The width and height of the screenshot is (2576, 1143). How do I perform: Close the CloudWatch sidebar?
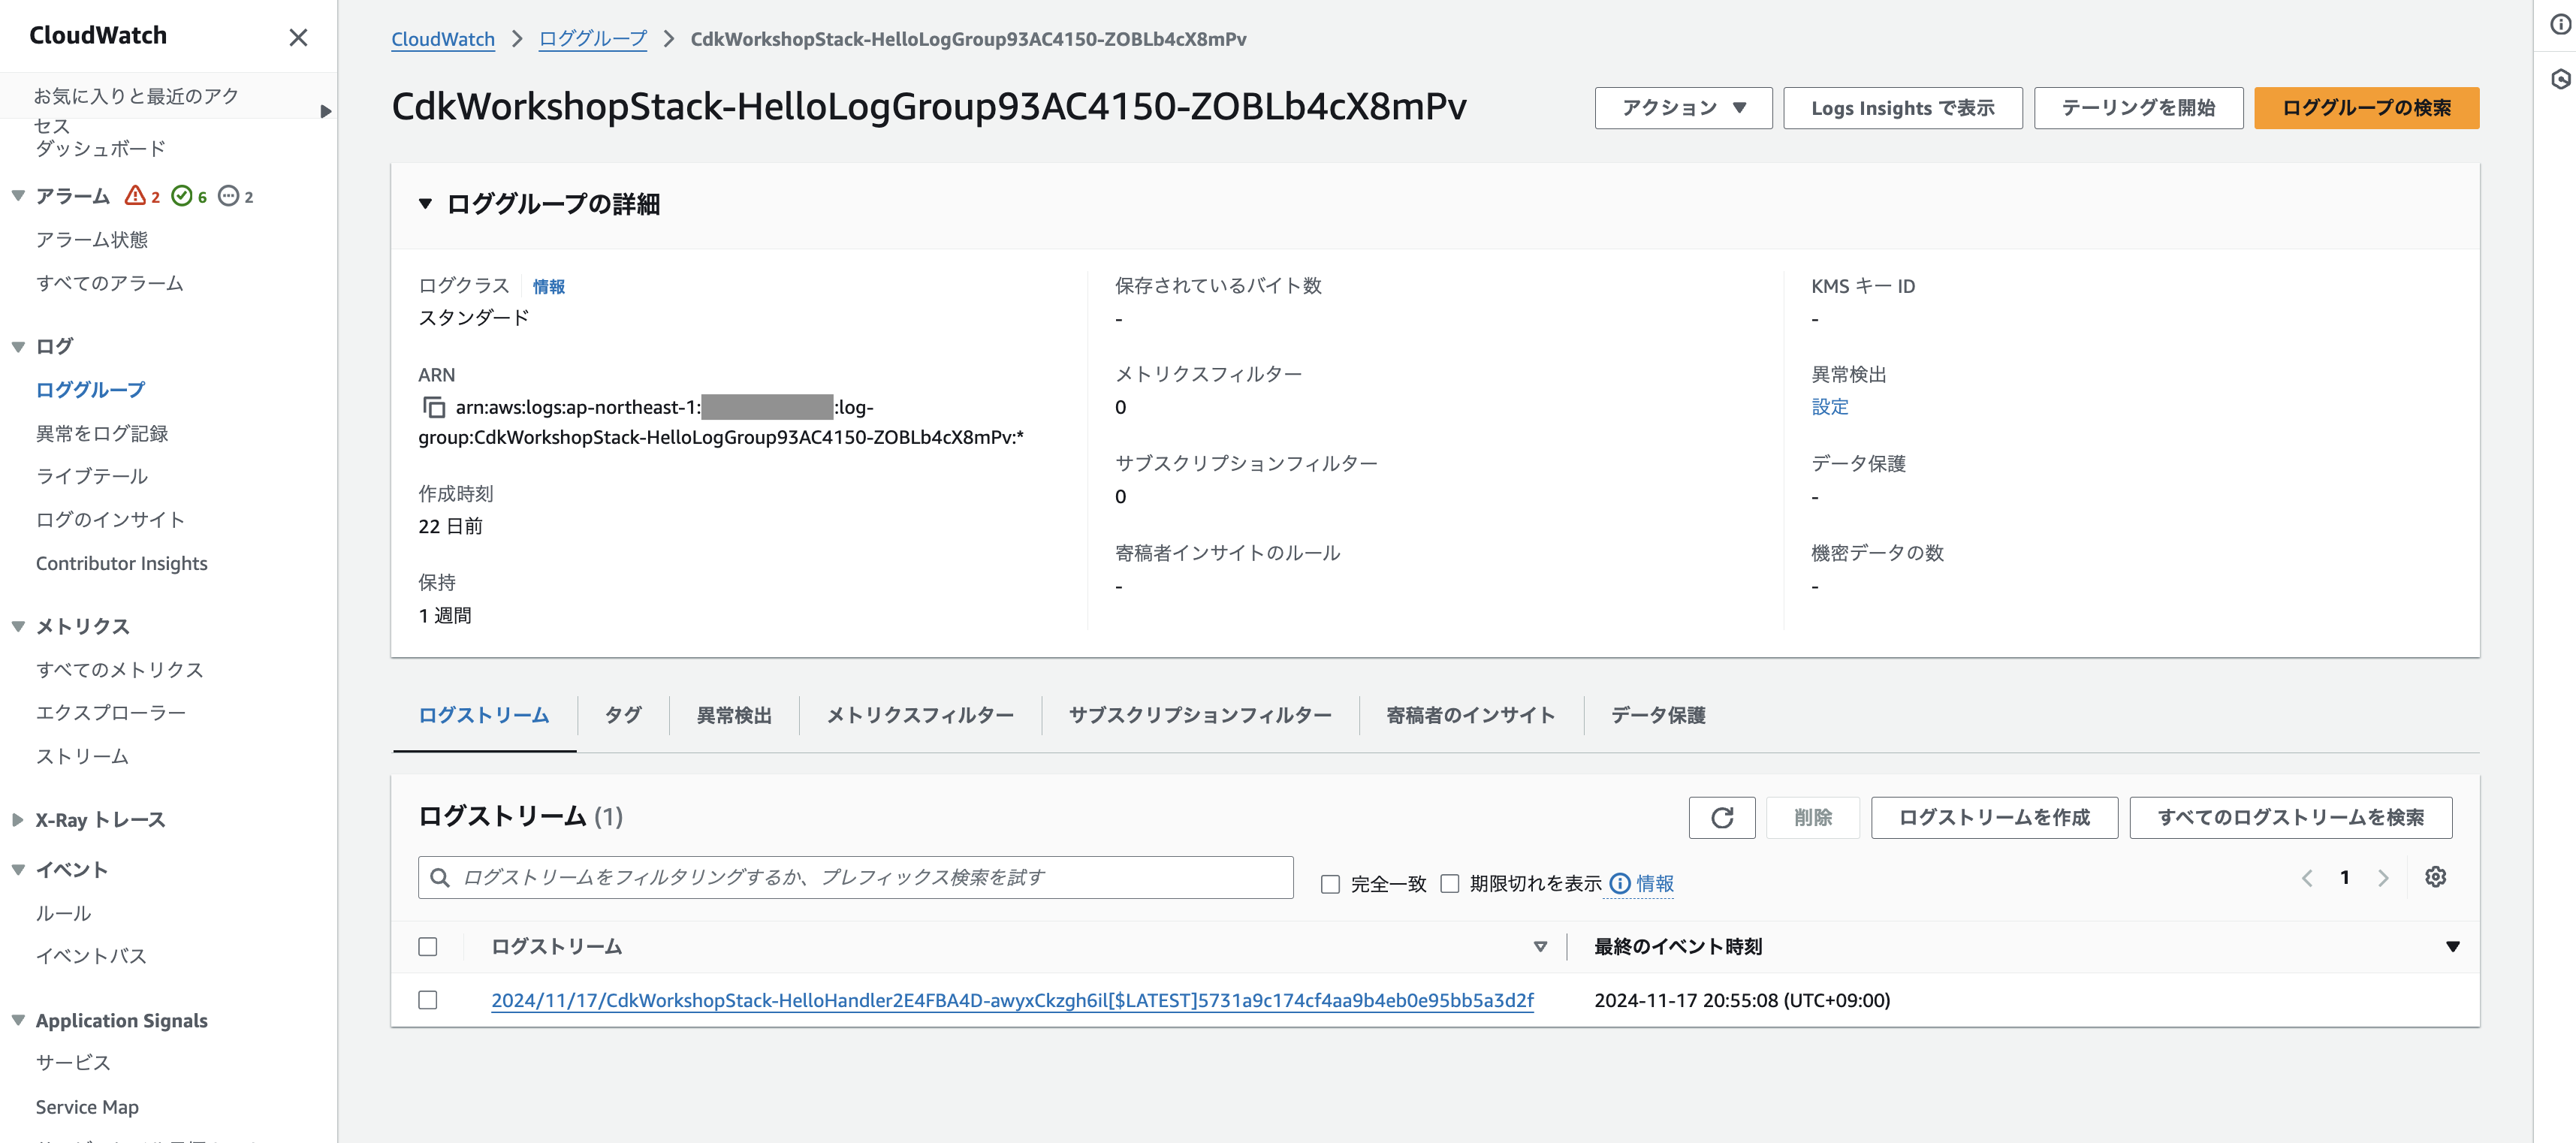tap(298, 37)
